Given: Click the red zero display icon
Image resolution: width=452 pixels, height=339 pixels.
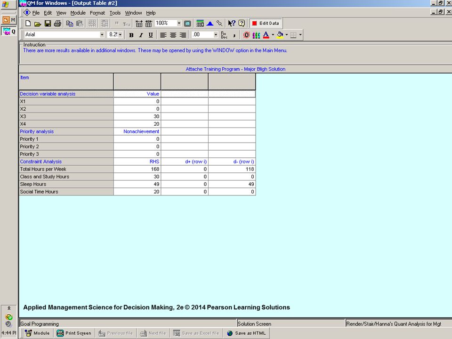Looking at the screenshot, I should 246,35.
